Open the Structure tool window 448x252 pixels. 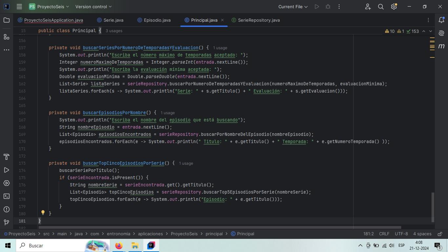7,37
